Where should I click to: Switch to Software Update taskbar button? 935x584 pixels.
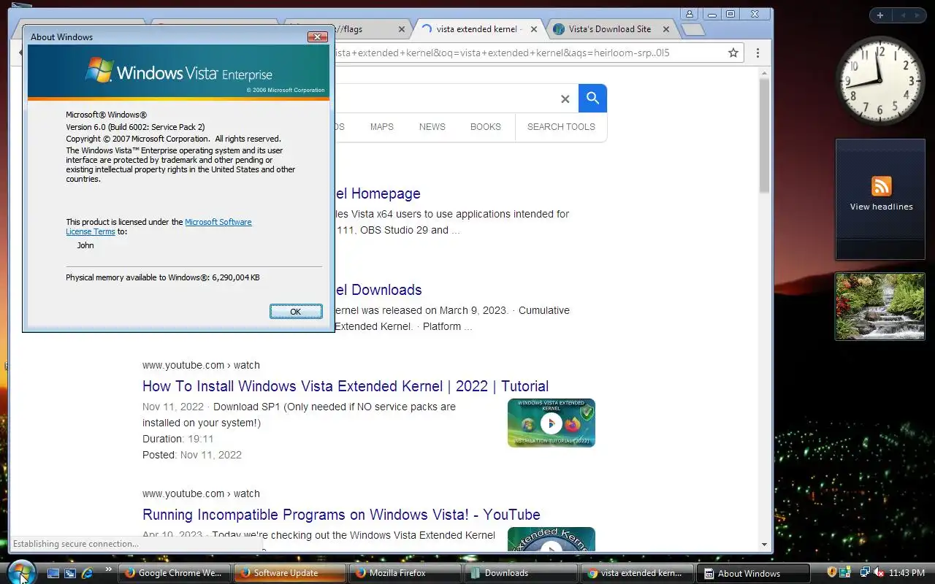pos(290,573)
